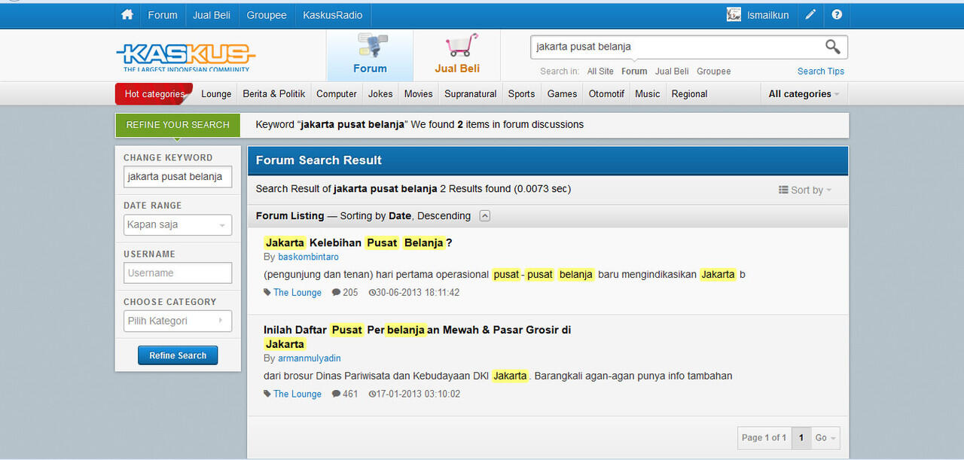Click the clock icon beside 30-06-2013 date
The height and width of the screenshot is (460, 964).
pos(372,293)
